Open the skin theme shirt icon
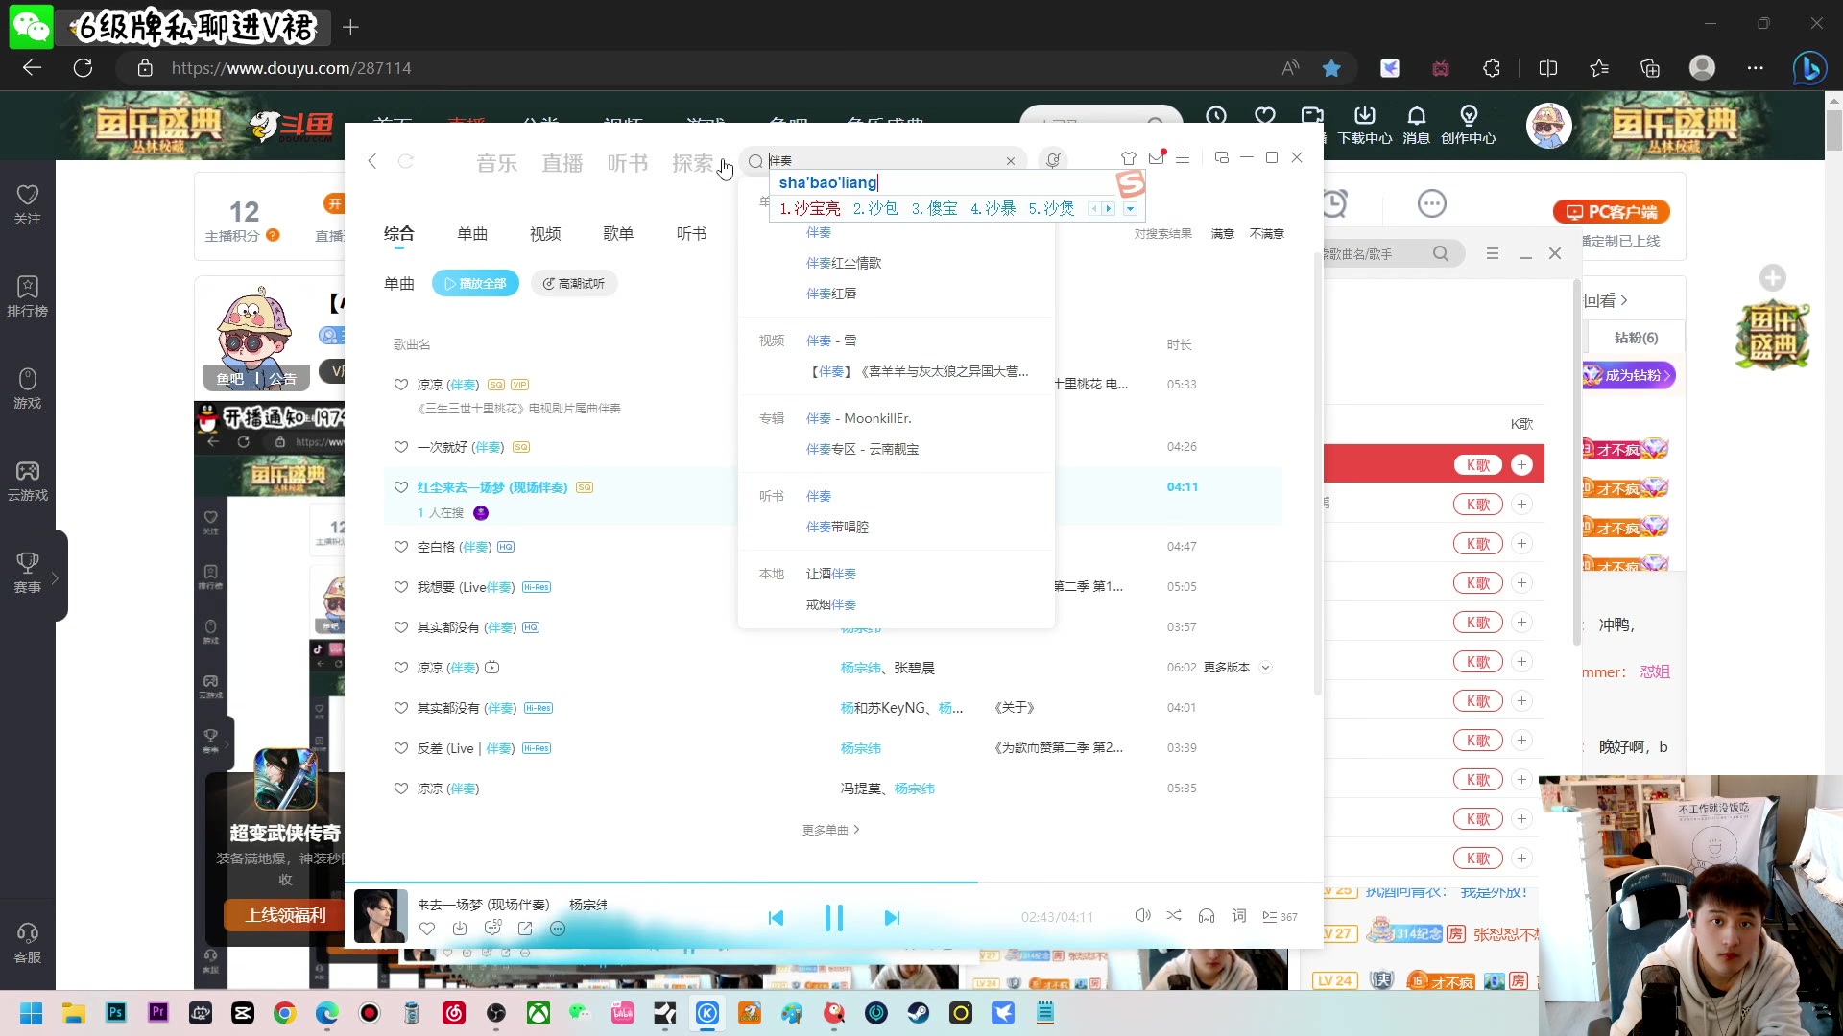Viewport: 1843px width, 1036px height. pos(1129,158)
